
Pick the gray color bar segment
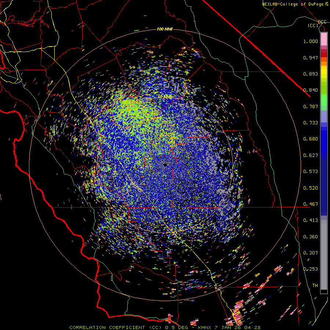point(324,255)
